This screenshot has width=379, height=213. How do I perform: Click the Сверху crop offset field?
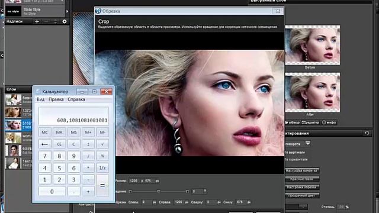211,202
